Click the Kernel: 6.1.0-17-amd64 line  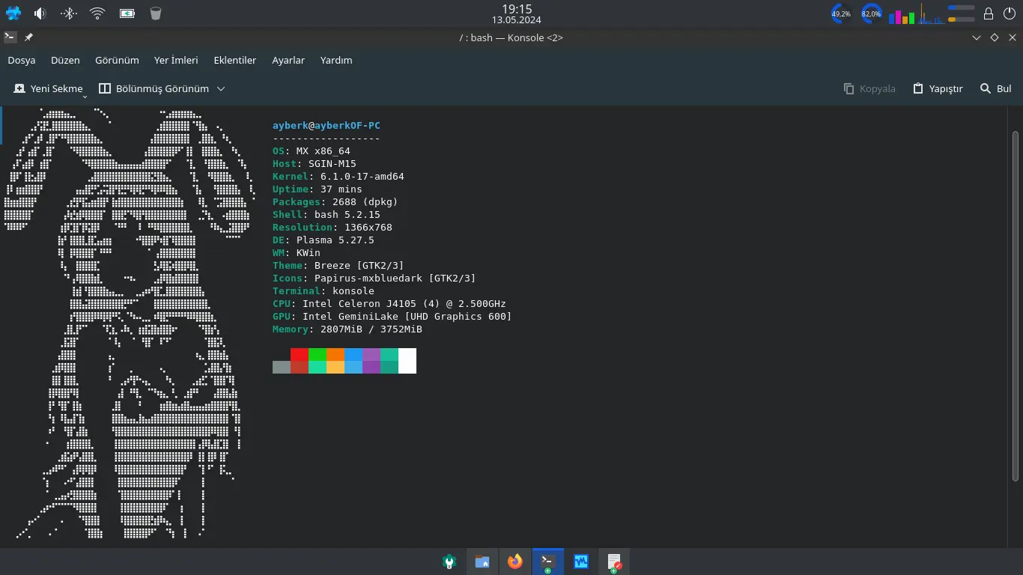339,177
